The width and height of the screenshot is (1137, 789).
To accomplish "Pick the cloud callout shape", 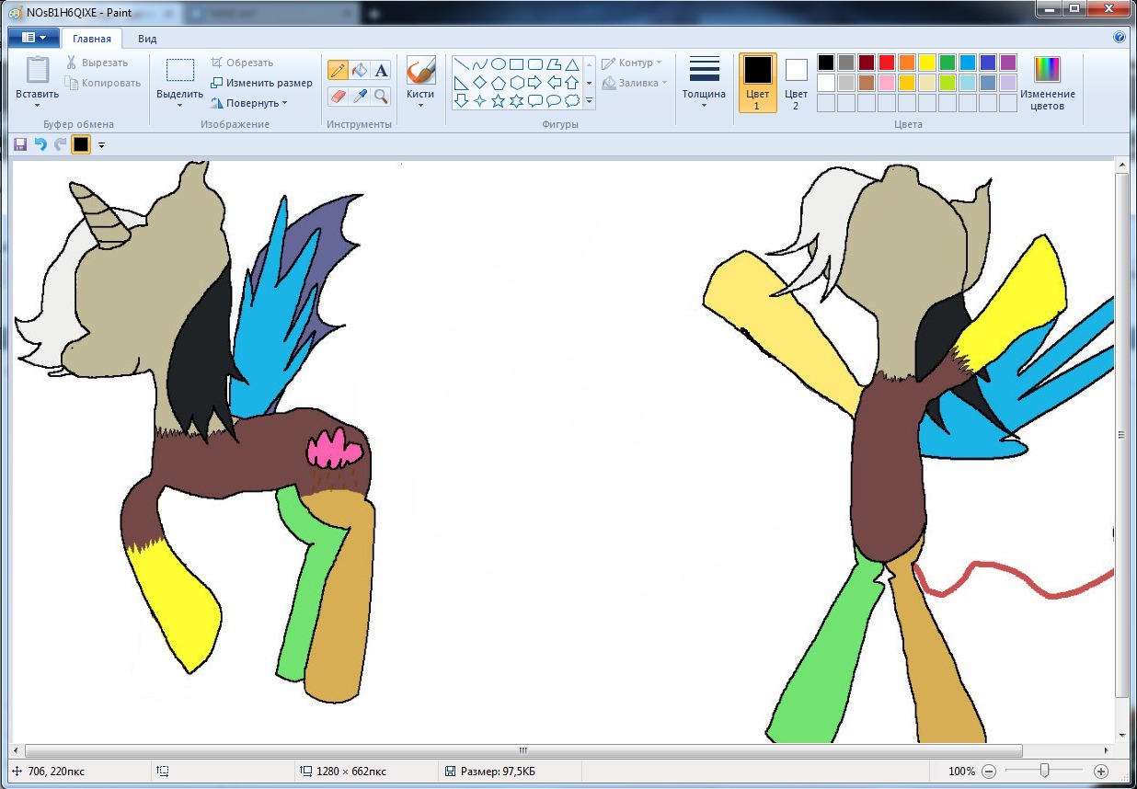I will pyautogui.click(x=572, y=100).
